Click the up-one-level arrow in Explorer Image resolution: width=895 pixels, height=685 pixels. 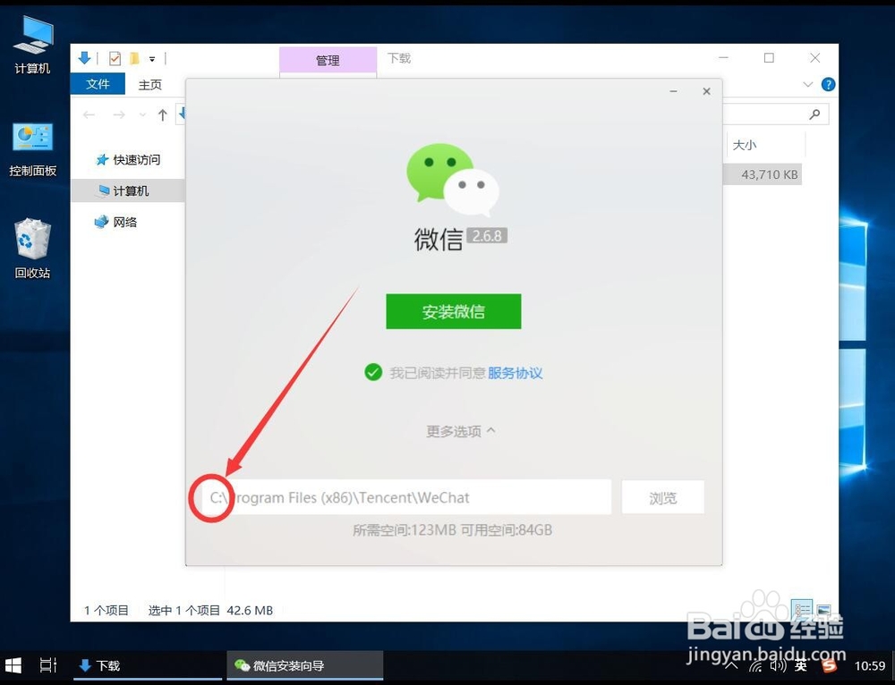pos(163,115)
